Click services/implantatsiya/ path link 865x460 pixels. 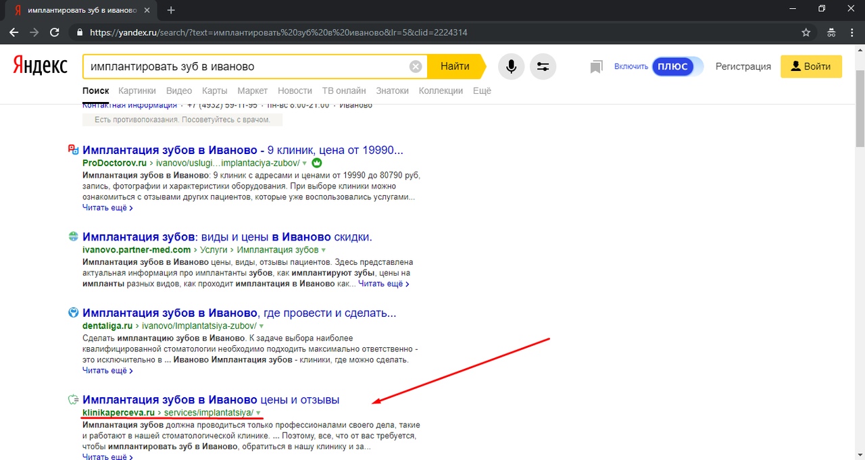[209, 413]
